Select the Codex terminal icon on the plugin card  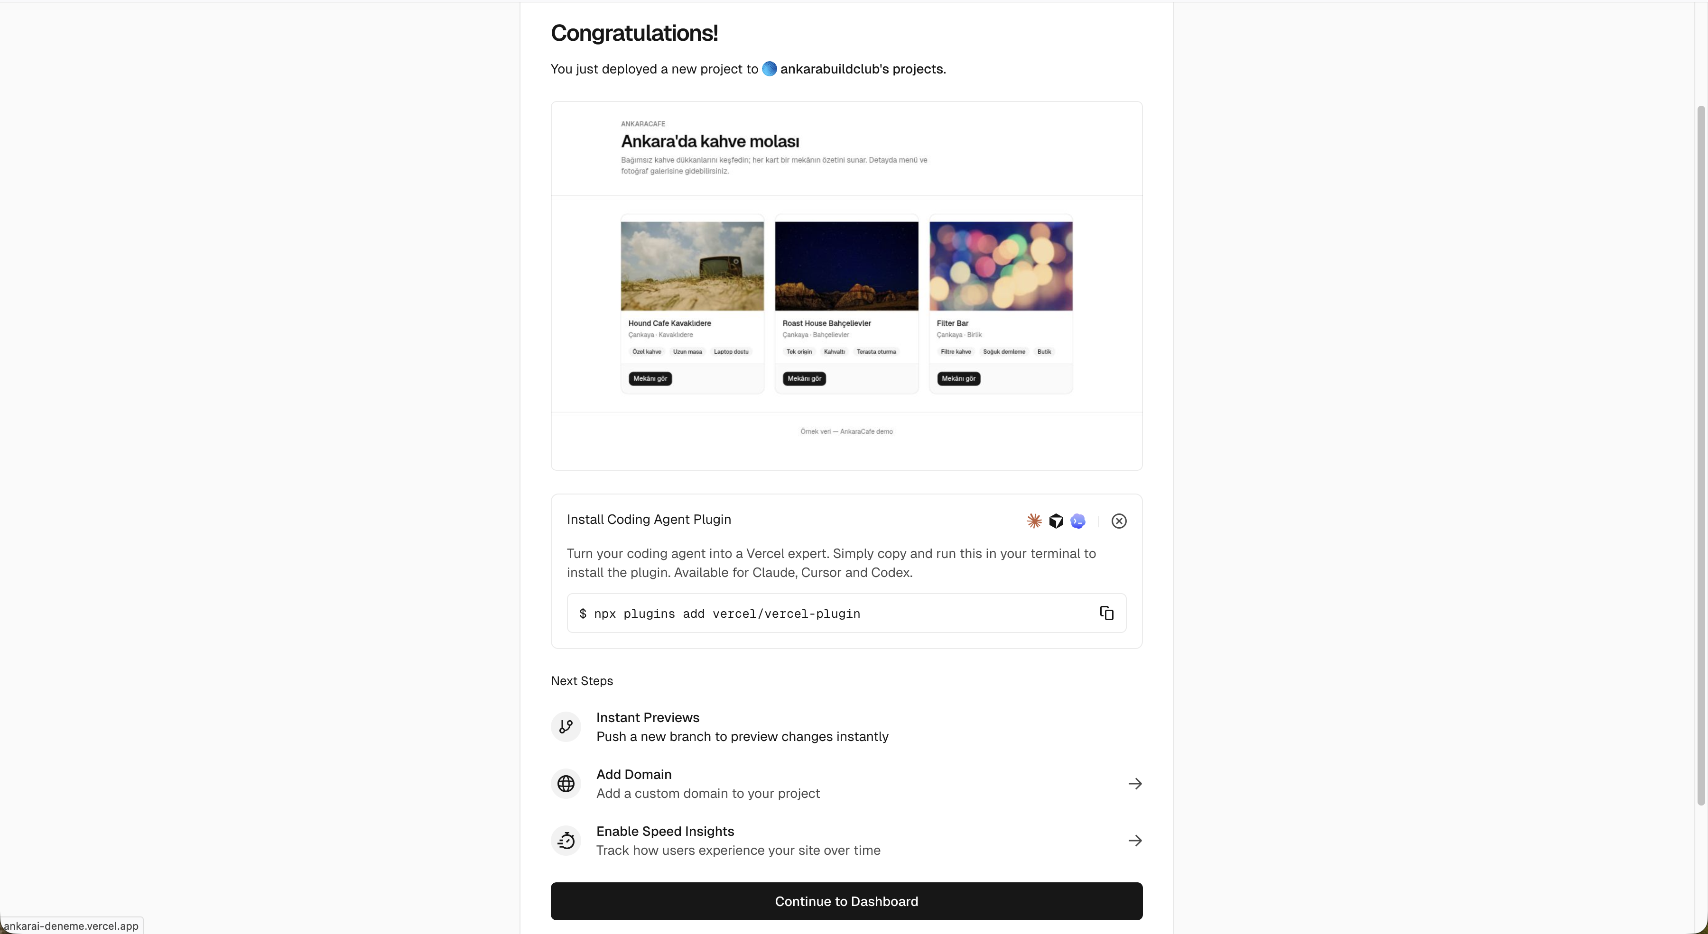1078,522
